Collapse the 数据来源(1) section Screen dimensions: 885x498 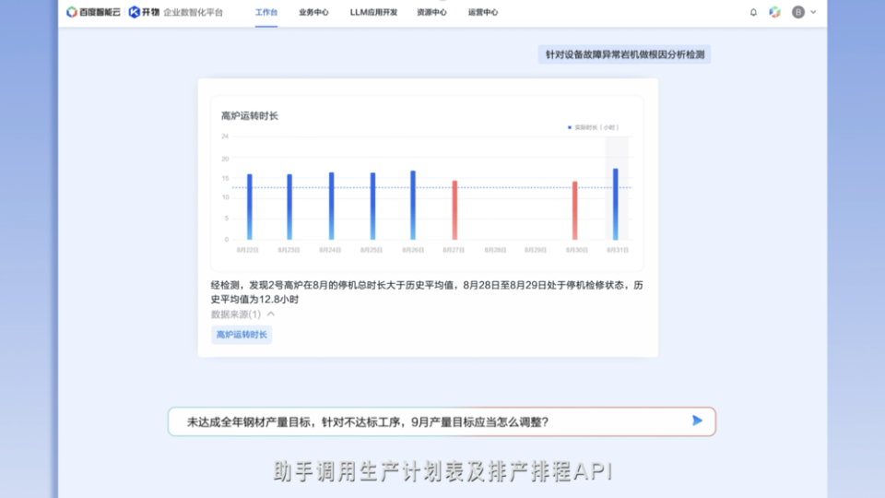tap(271, 314)
